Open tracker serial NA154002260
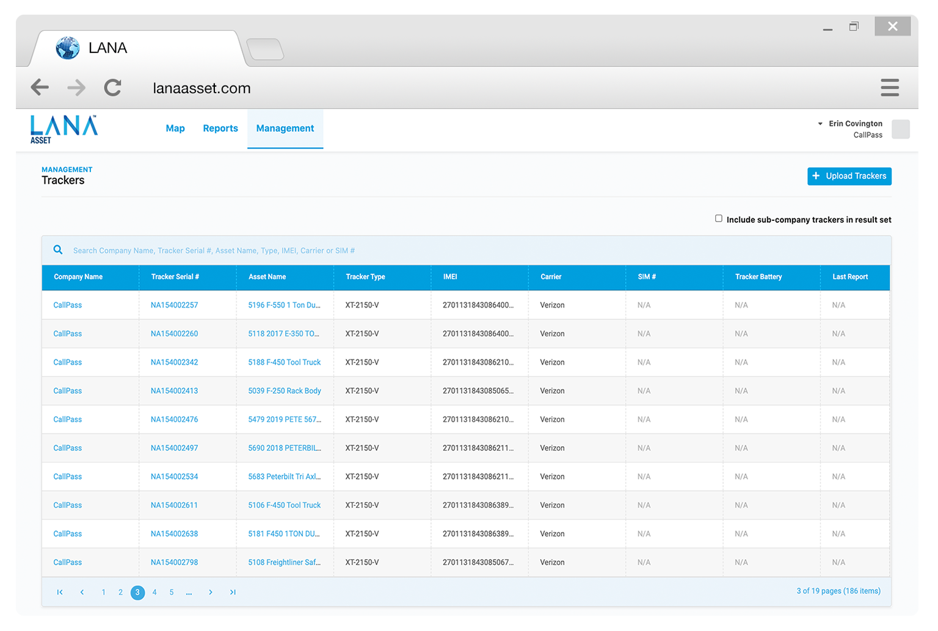Screen dimensions: 938x631 pyautogui.click(x=174, y=334)
